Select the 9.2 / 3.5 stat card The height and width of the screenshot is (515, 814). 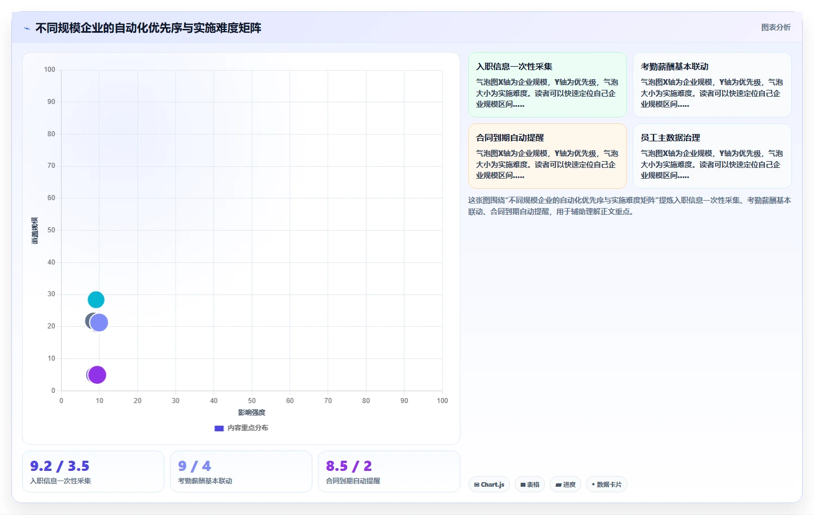coord(93,471)
